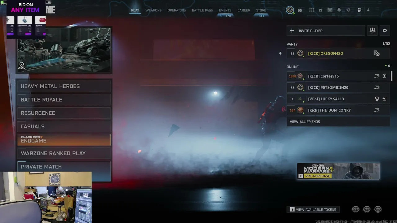Open the party code group icon button
This screenshot has height=223, width=397.
pyautogui.click(x=372, y=31)
